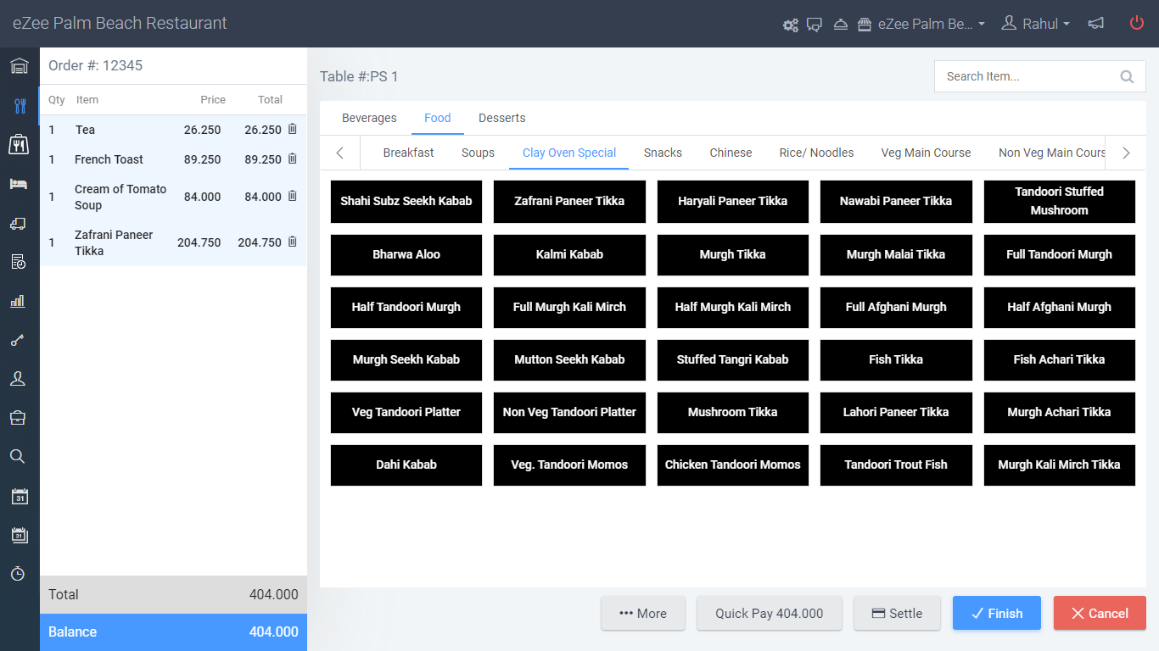Open the chat messages icon in header
Screen dimensions: 1159x651
[x=815, y=25]
